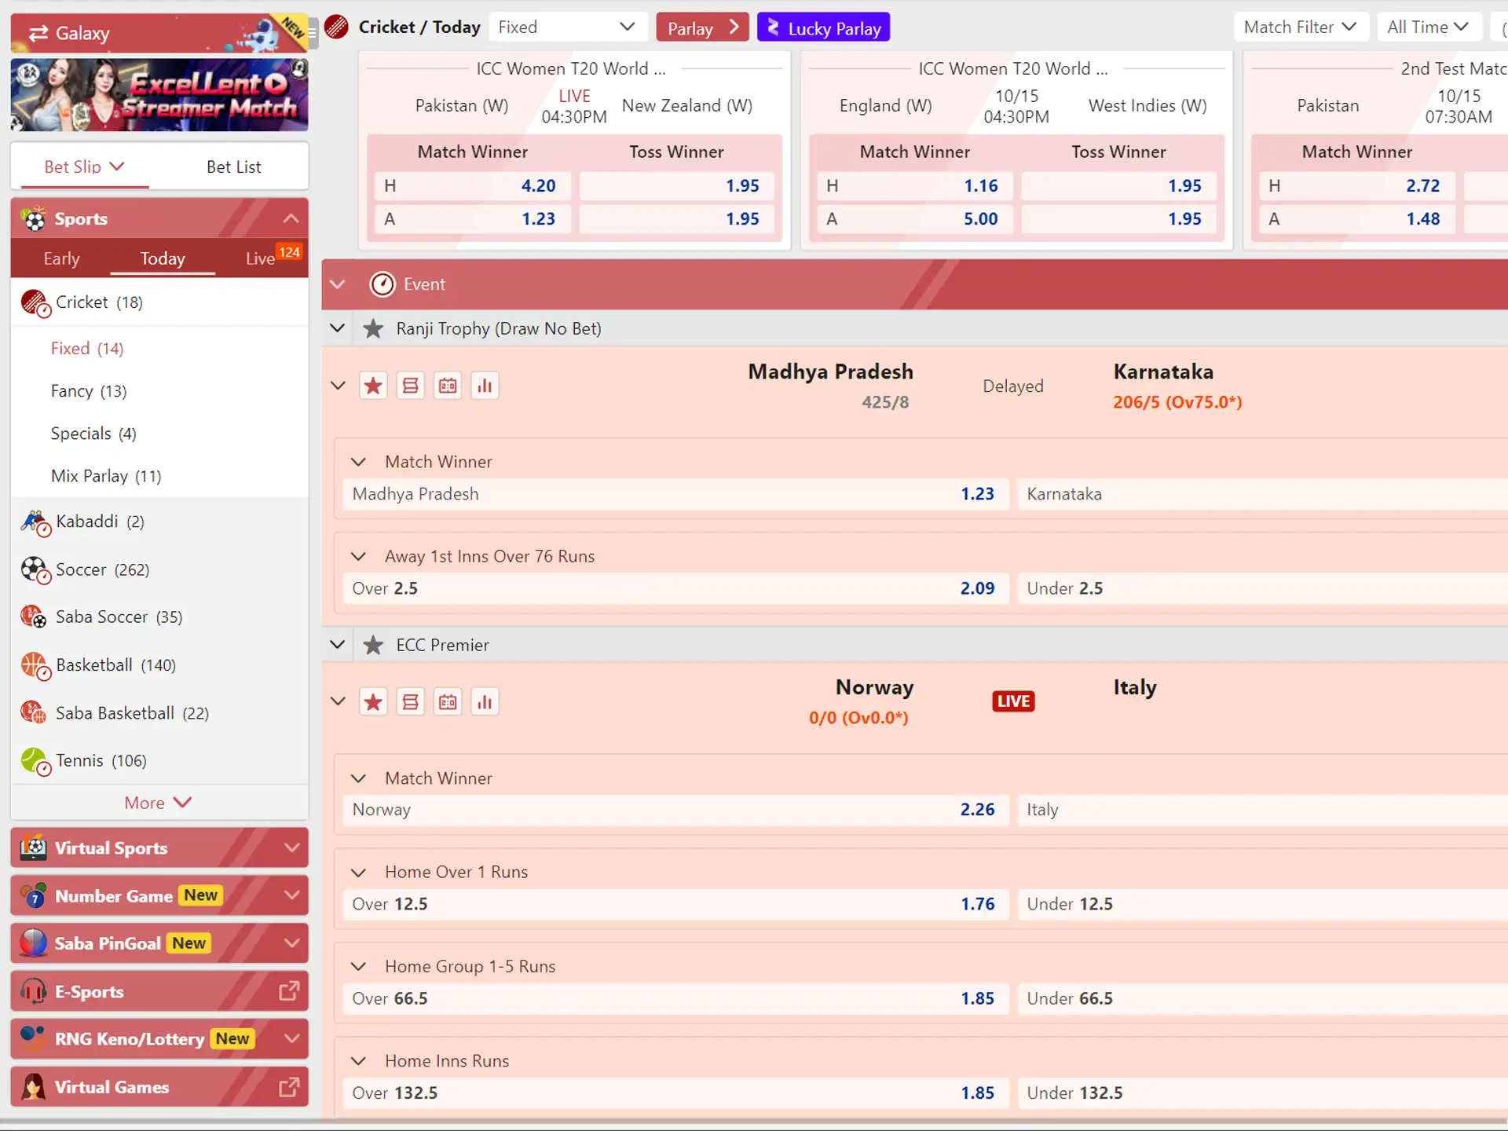
Task: Switch to the Today tab
Action: click(x=163, y=259)
